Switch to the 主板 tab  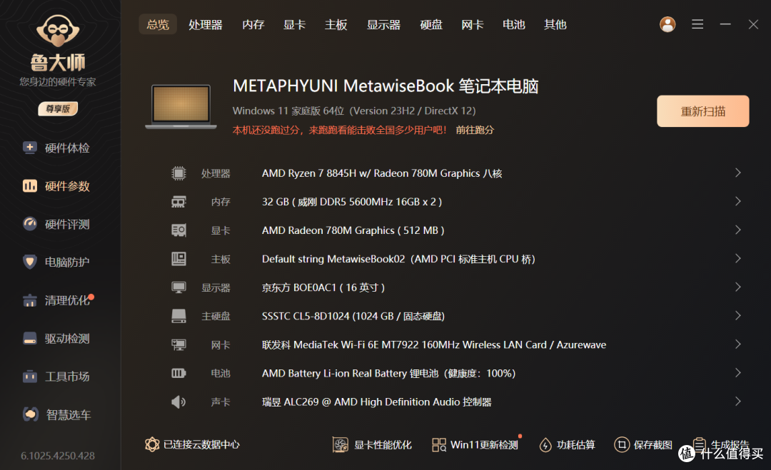pos(336,24)
